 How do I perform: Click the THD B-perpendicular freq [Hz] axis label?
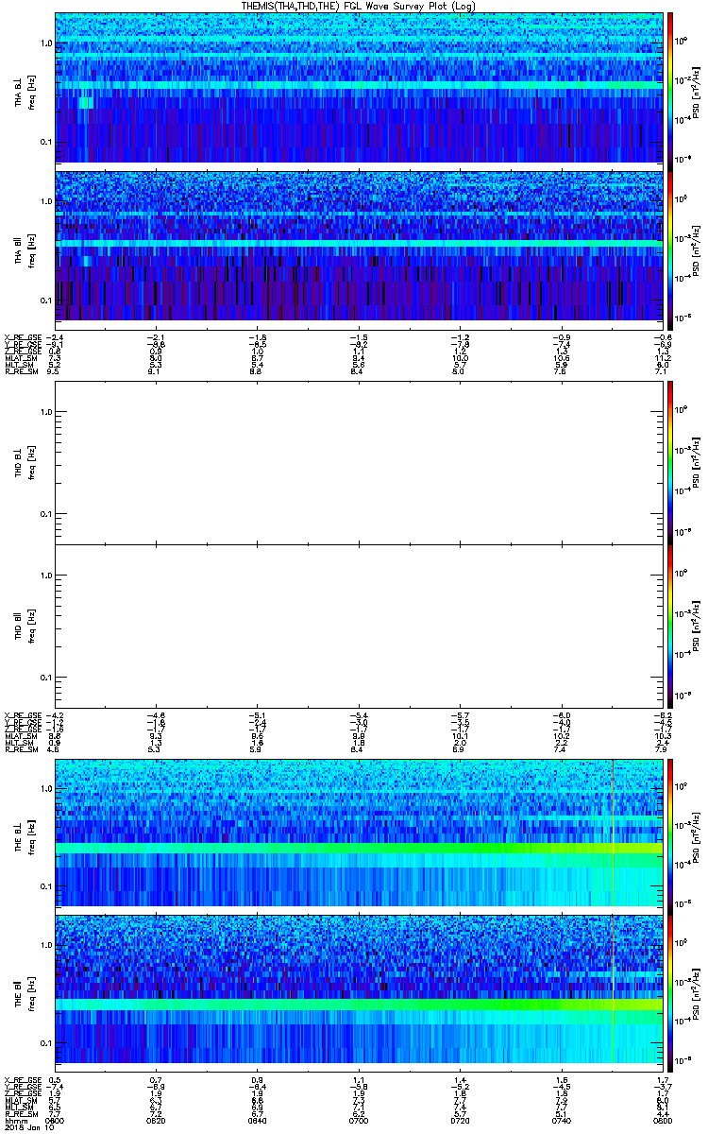pos(31,461)
